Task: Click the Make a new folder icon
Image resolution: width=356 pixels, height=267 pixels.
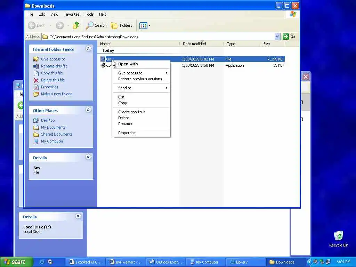Action: (x=36, y=94)
